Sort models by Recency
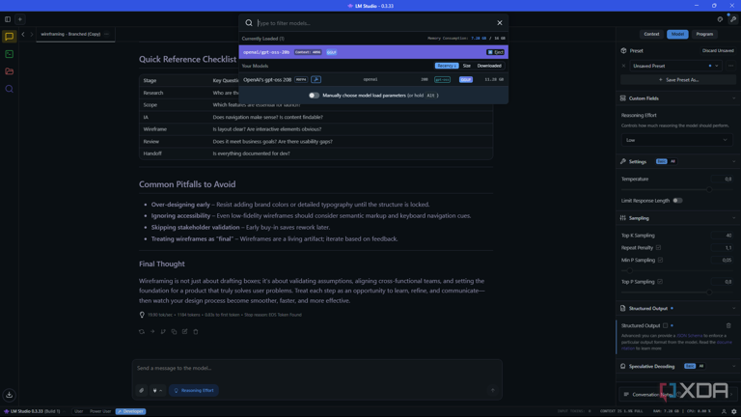Viewport: 741px width, 417px height. pos(447,66)
